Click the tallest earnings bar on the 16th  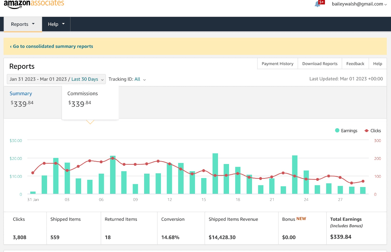(215, 174)
